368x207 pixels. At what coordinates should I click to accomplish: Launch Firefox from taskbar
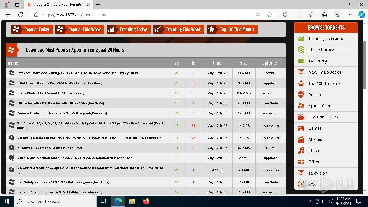146,201
